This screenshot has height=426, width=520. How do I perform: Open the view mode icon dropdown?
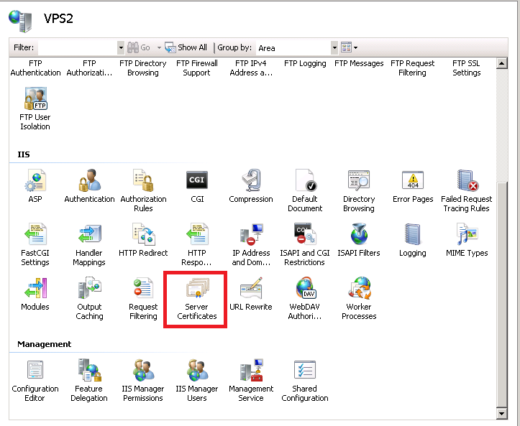click(350, 47)
